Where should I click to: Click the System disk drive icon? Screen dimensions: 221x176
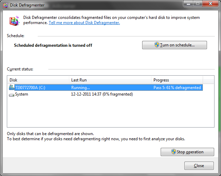(x=12, y=95)
